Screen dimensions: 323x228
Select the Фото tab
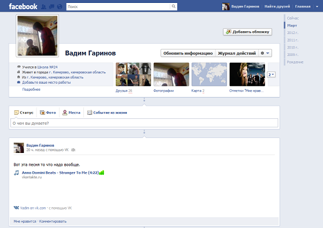48,113
